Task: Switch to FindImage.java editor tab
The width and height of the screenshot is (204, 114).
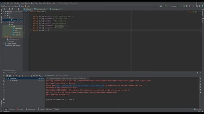Action: pyautogui.click(x=56, y=9)
